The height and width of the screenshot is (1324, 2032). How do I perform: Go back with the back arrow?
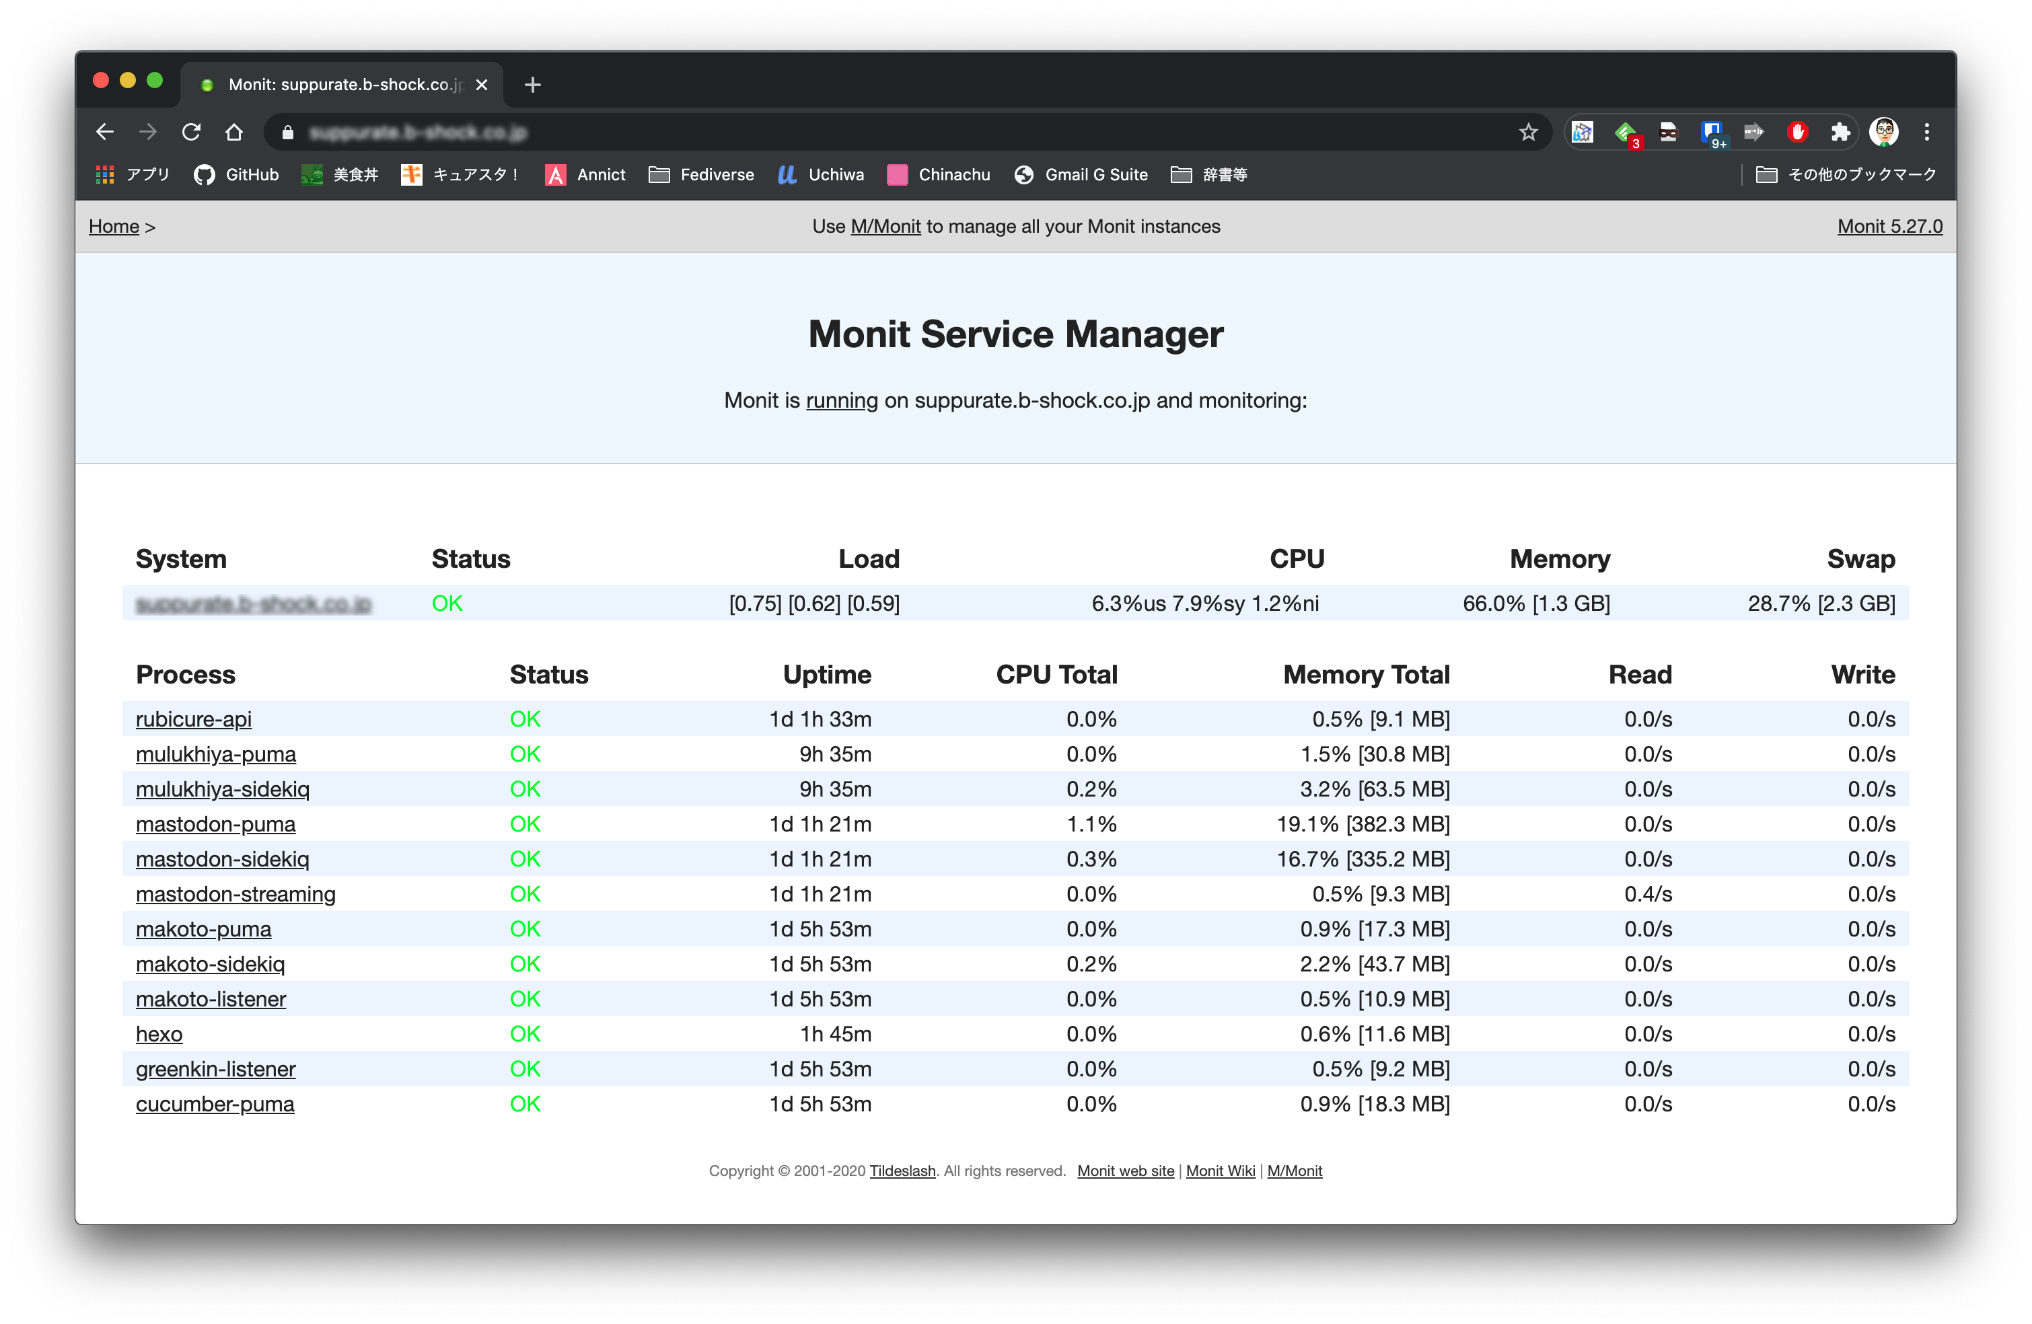(x=105, y=133)
